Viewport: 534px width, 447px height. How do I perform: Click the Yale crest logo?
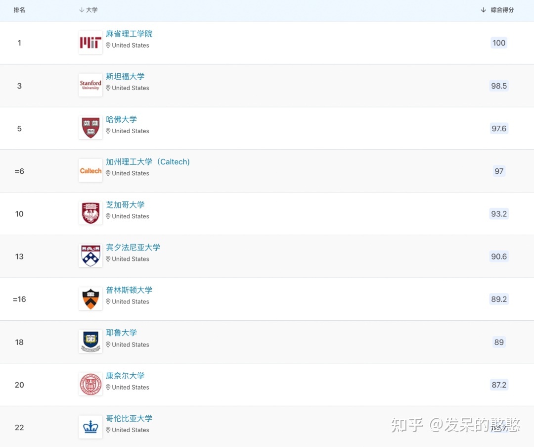click(x=90, y=341)
